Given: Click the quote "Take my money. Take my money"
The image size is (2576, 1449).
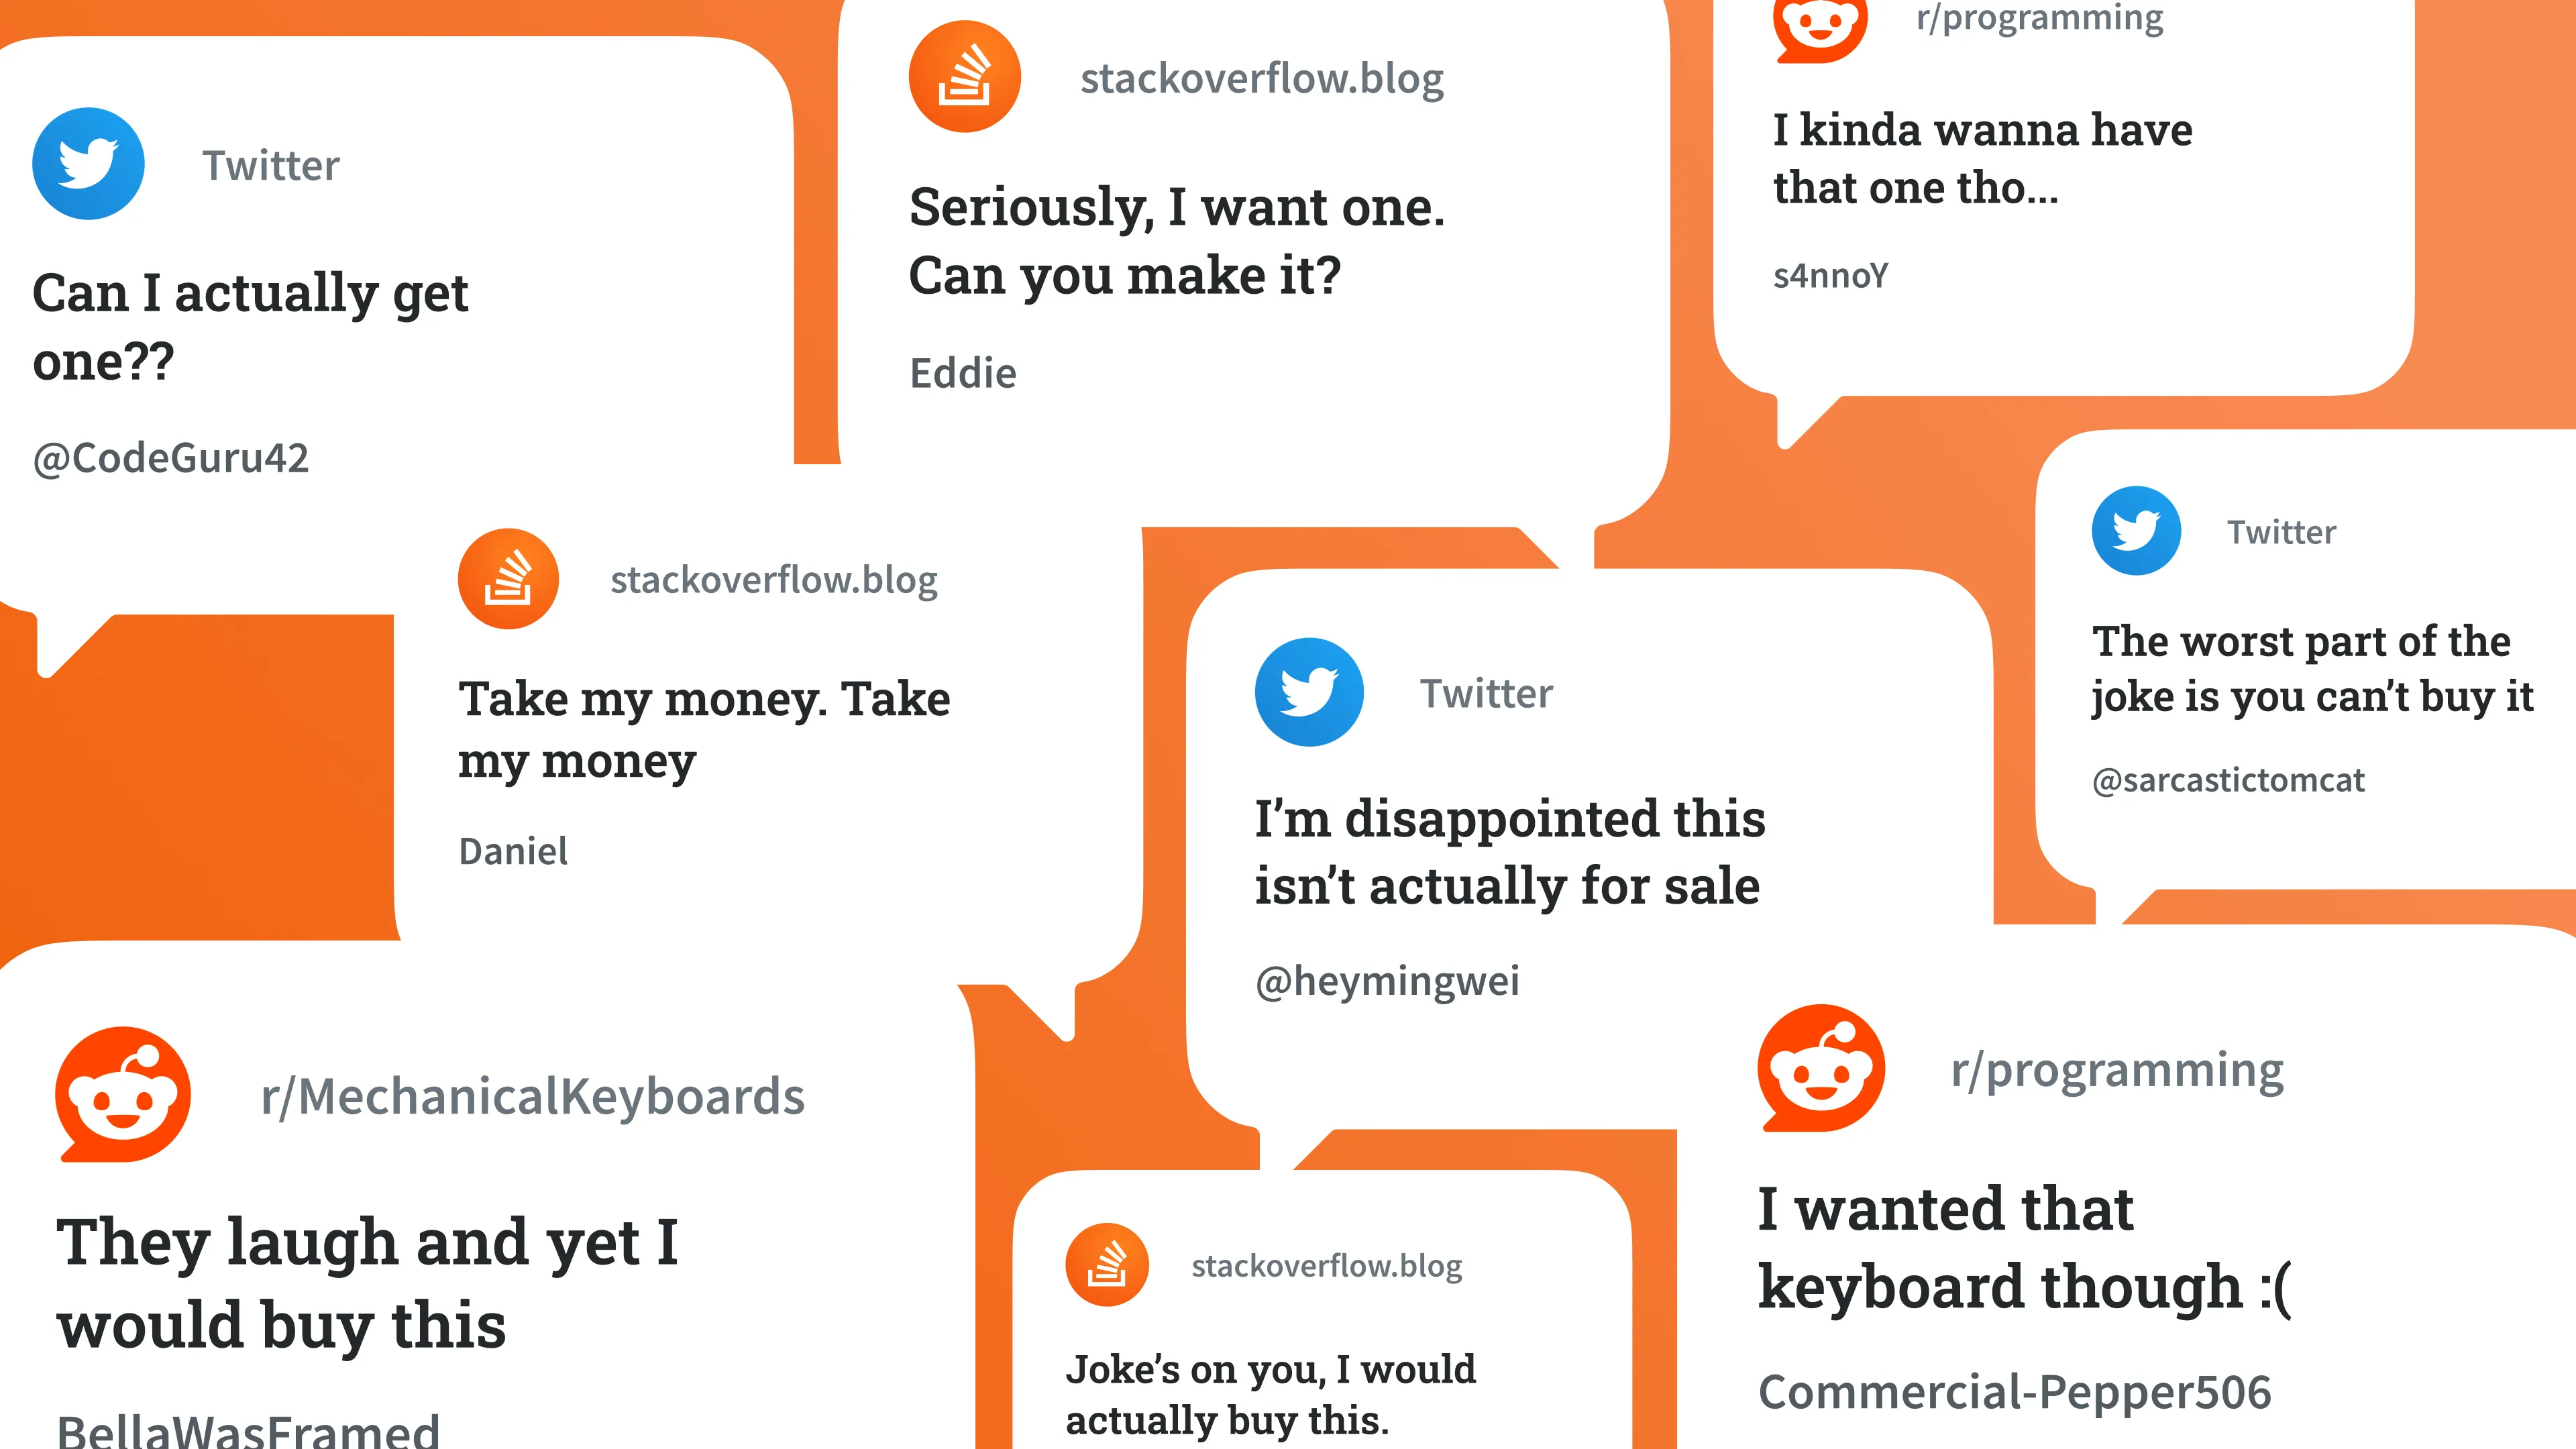Looking at the screenshot, I should (704, 730).
